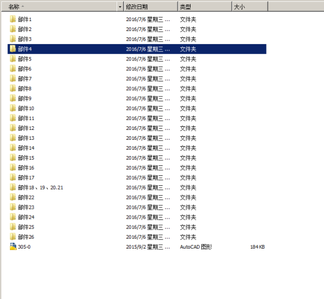The image size is (324, 299).
Task: Click the 部件9 folder icon
Action: point(12,98)
